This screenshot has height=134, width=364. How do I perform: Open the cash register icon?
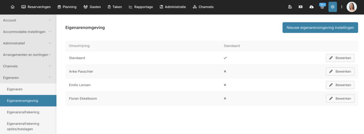tap(290, 7)
